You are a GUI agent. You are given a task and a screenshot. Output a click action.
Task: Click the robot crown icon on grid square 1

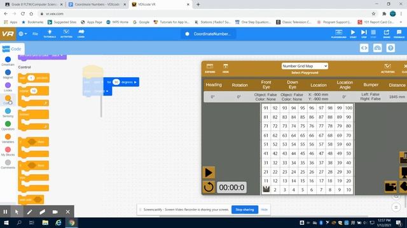click(x=266, y=189)
